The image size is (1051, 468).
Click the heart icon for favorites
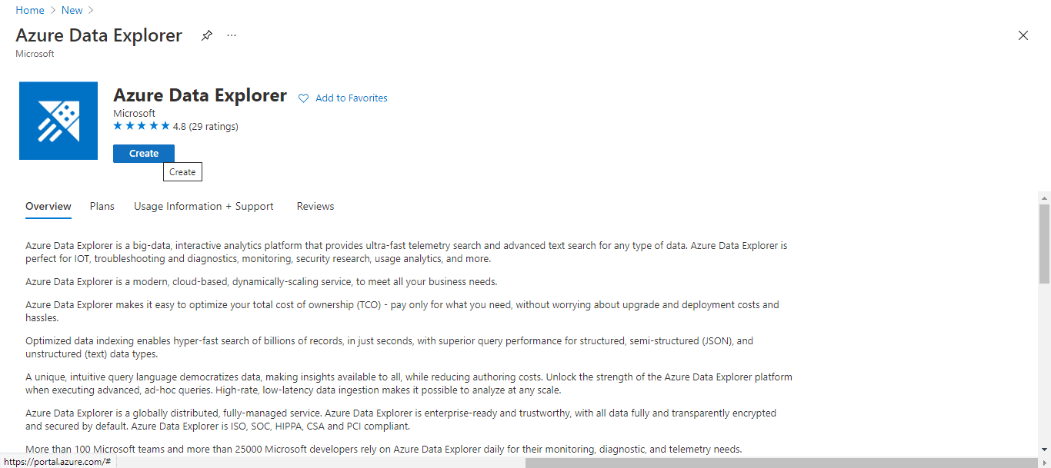303,98
